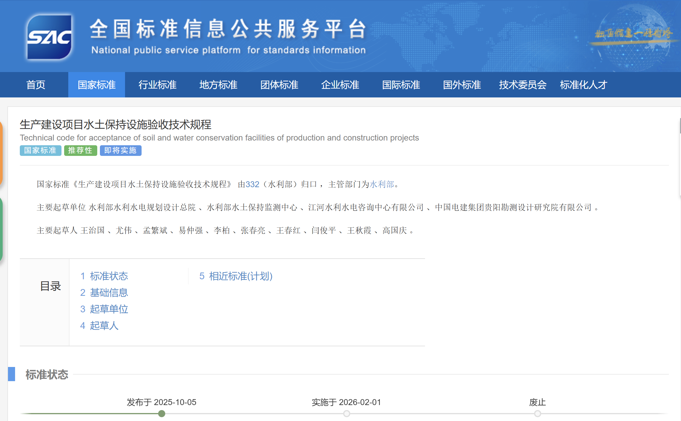This screenshot has height=421, width=681.
Task: Jump to 标准状态 in table of contents
Action: 104,276
